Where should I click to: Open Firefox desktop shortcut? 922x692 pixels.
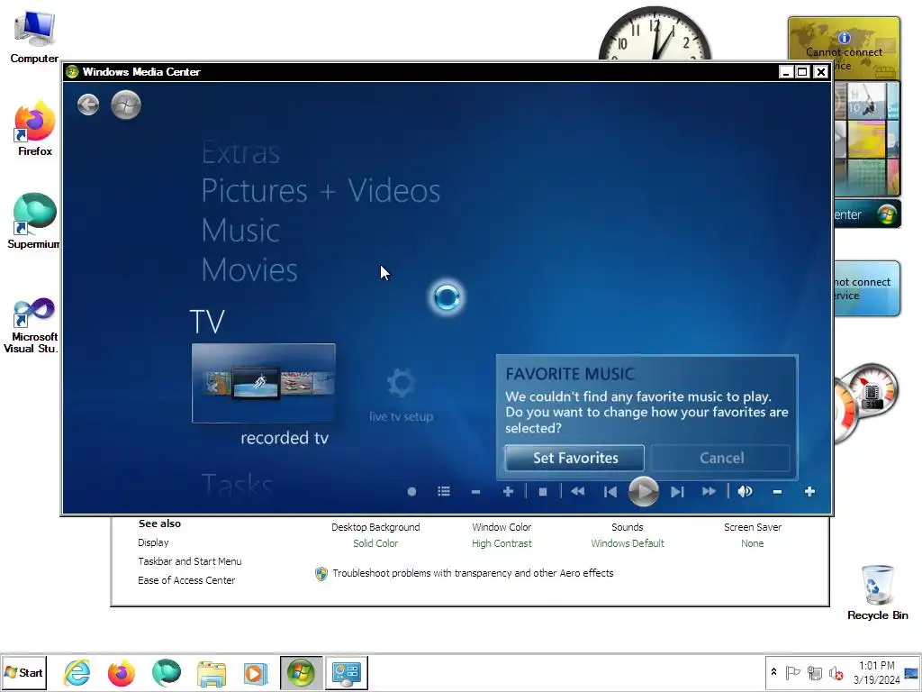(35, 129)
